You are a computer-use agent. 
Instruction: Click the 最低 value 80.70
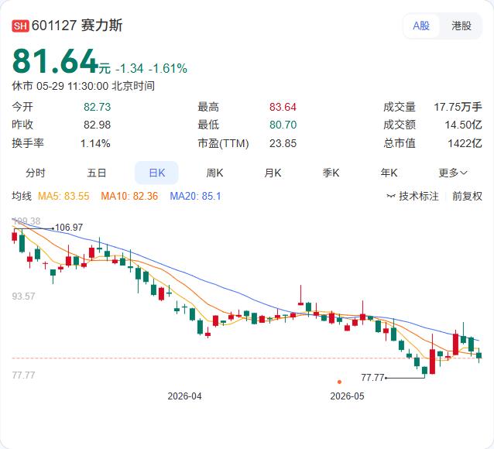tap(283, 125)
